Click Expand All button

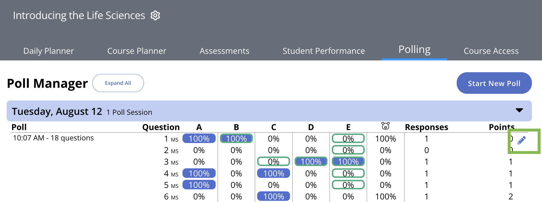point(118,83)
